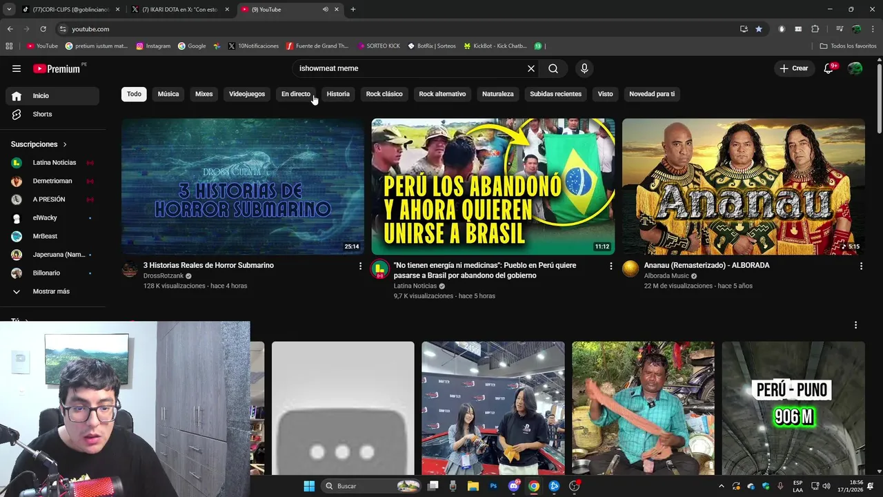883x497 pixels.
Task: Open the YouTube account avatar menu
Action: coord(855,68)
